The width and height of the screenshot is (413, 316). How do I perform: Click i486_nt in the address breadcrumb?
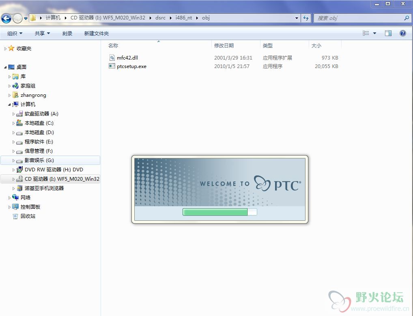184,18
